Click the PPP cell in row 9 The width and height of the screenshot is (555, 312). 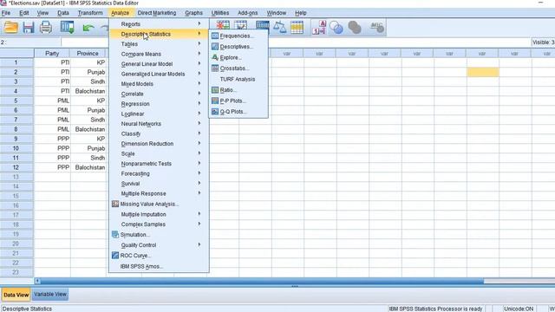(x=52, y=139)
